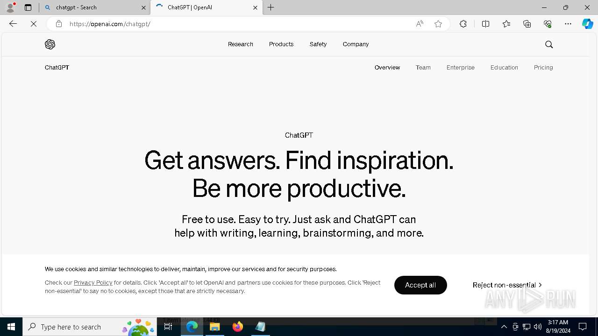Close the chatgpt - Search tab
The height and width of the screenshot is (336, 598).
point(143,7)
